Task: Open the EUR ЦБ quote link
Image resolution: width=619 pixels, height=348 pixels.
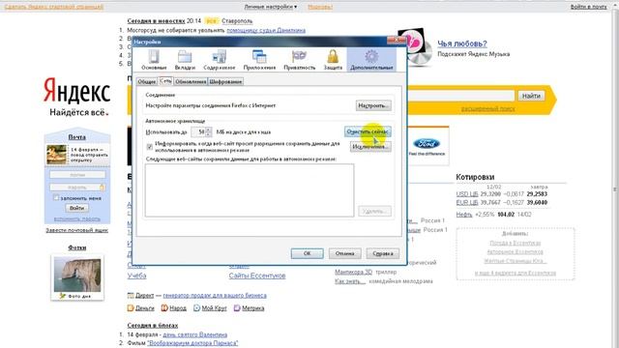Action: pyautogui.click(x=467, y=202)
